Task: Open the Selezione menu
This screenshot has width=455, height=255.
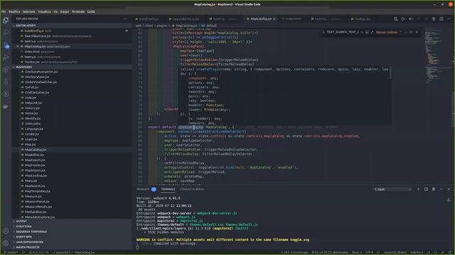Action: 29,12
